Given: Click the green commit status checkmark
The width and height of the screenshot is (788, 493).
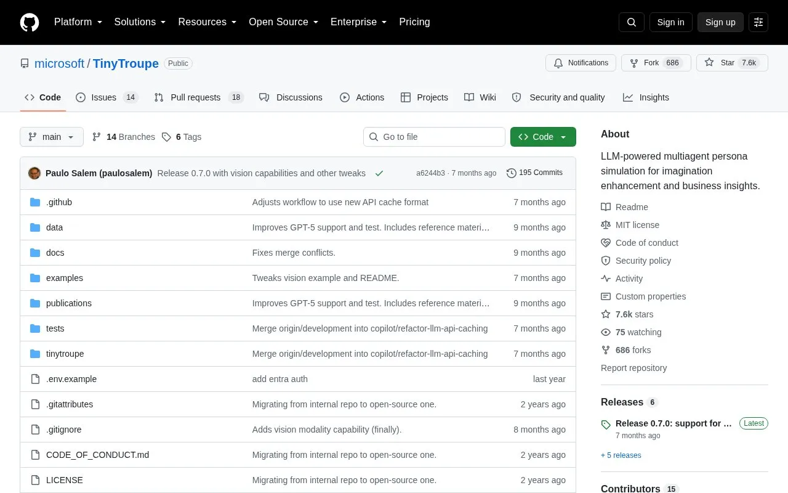Looking at the screenshot, I should click(x=379, y=173).
